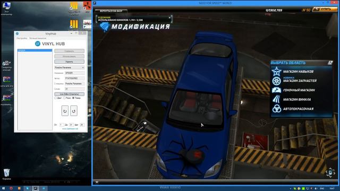The image size is (340, 191).
Task: Open the second menu item in VinylHub
Action: 38,38
